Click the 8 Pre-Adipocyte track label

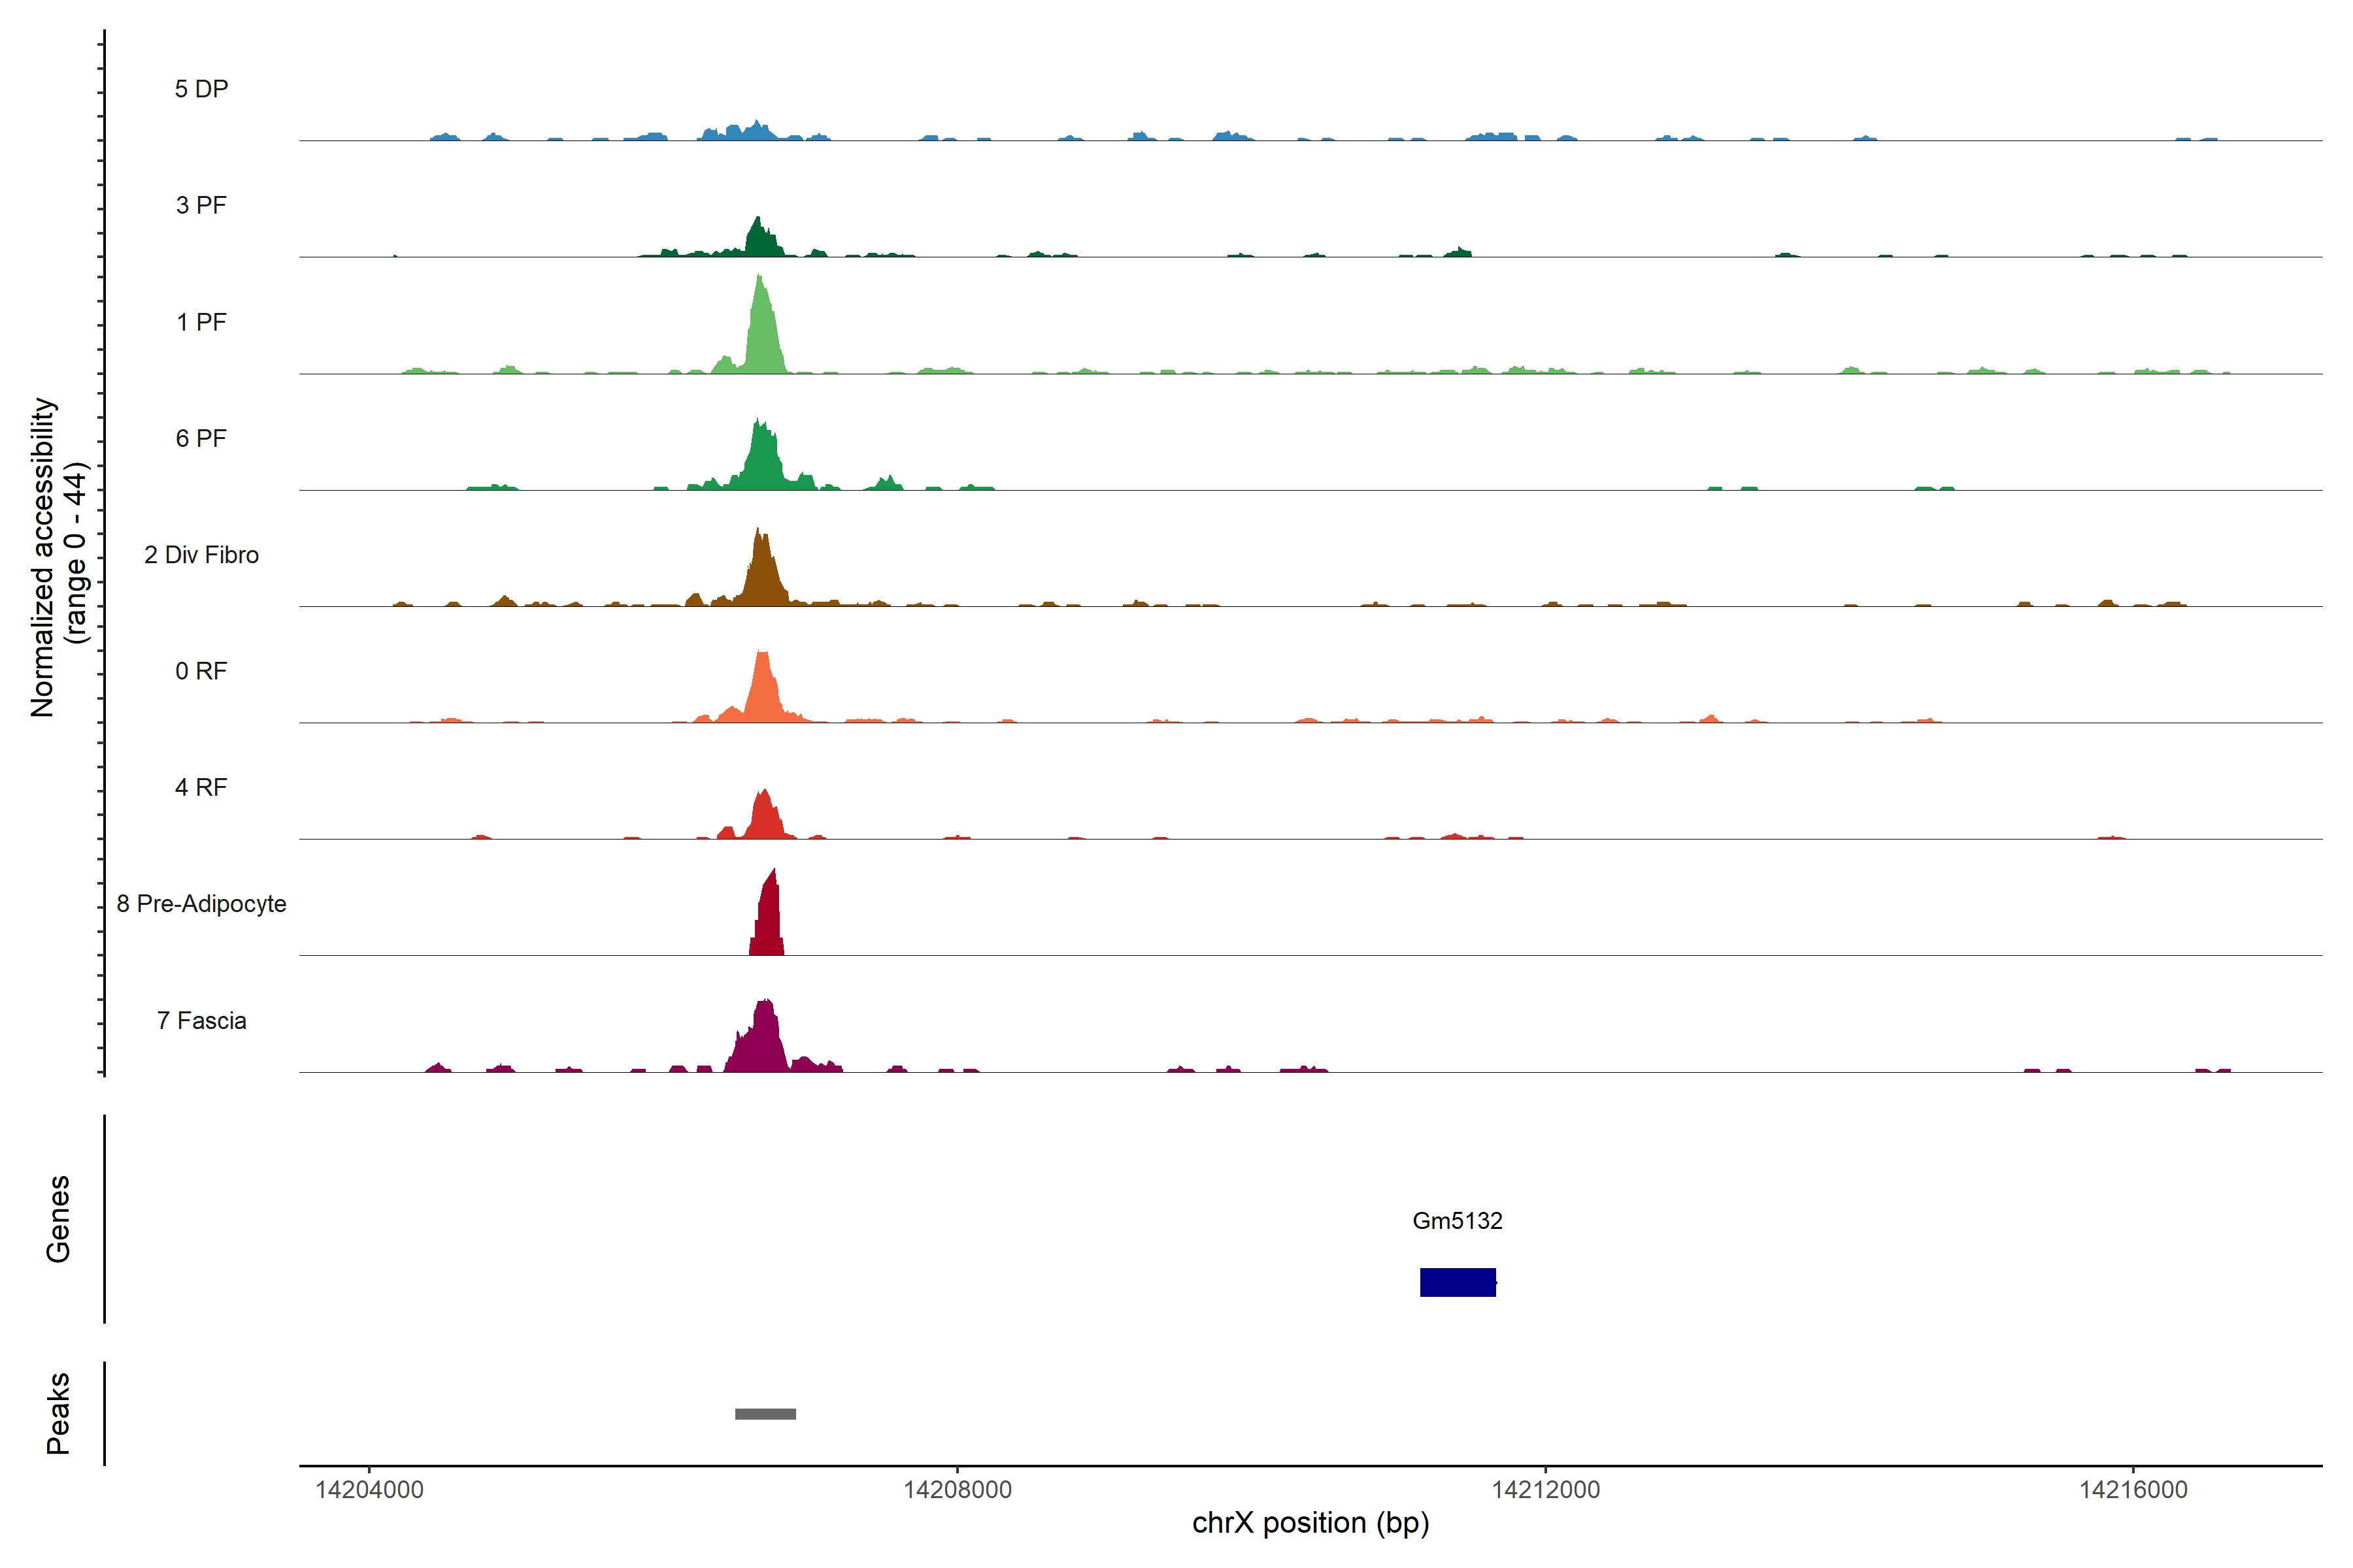201,904
